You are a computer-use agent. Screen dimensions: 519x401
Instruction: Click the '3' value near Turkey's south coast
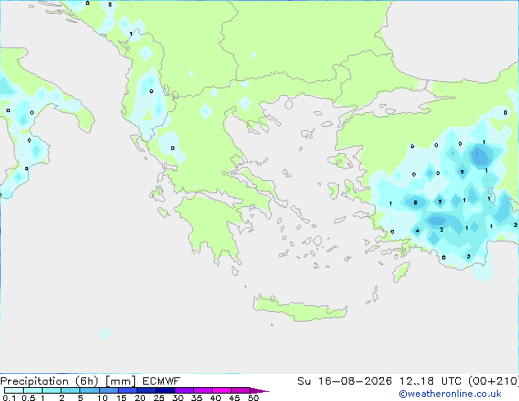tap(468, 256)
